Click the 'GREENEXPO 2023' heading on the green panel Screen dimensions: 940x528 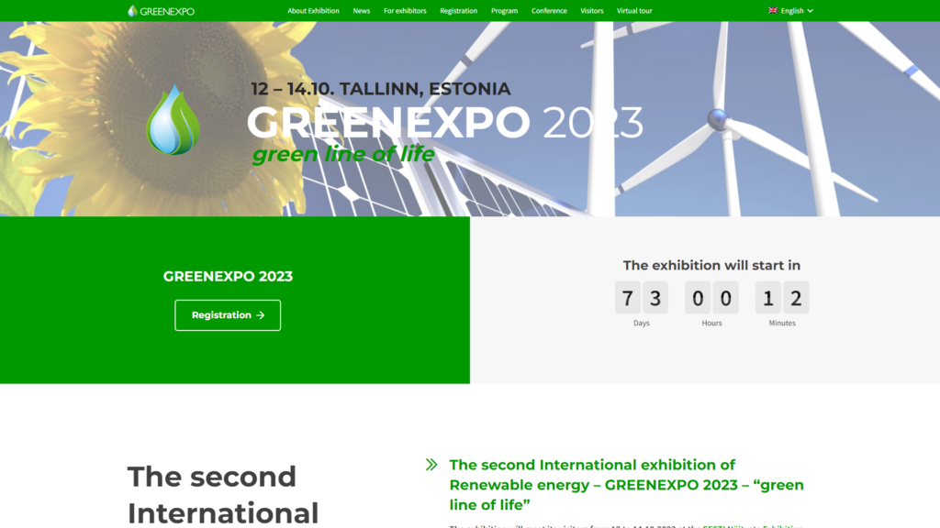(228, 276)
